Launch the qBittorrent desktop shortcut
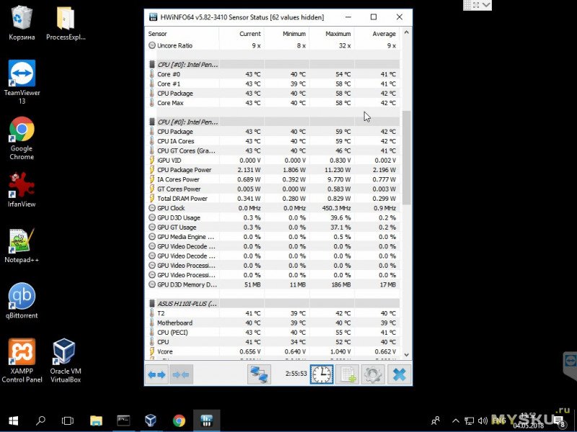 (22, 300)
